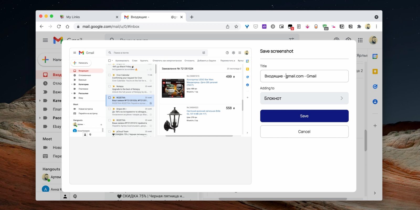
Task: Close the Входящие Gmail tab
Action: click(181, 17)
